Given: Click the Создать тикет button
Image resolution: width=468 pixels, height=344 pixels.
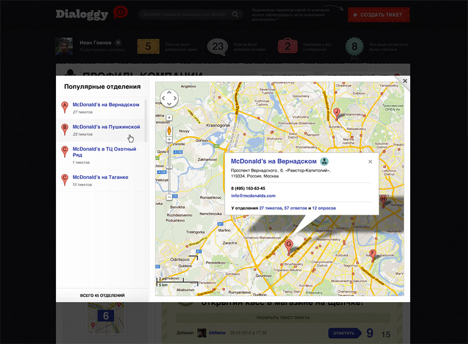Looking at the screenshot, I should click(379, 15).
